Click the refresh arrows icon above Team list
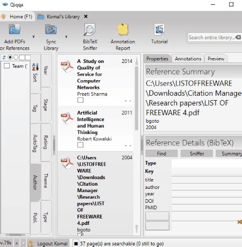The width and height of the screenshot is (242, 247). click(4, 58)
